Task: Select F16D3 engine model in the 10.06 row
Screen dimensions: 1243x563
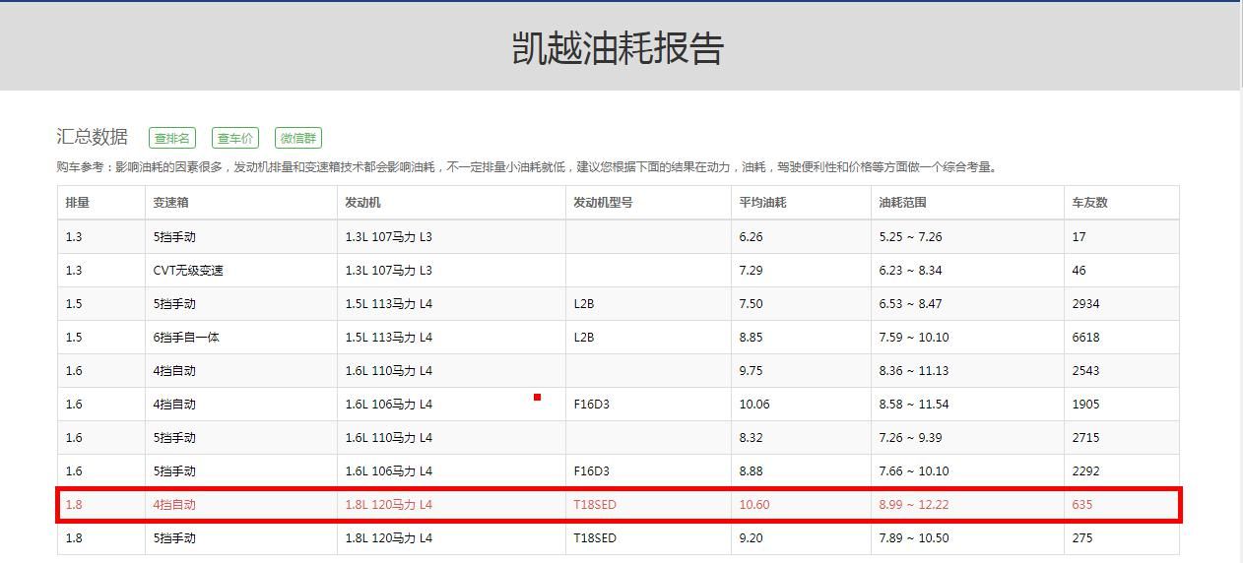Action: [x=591, y=404]
